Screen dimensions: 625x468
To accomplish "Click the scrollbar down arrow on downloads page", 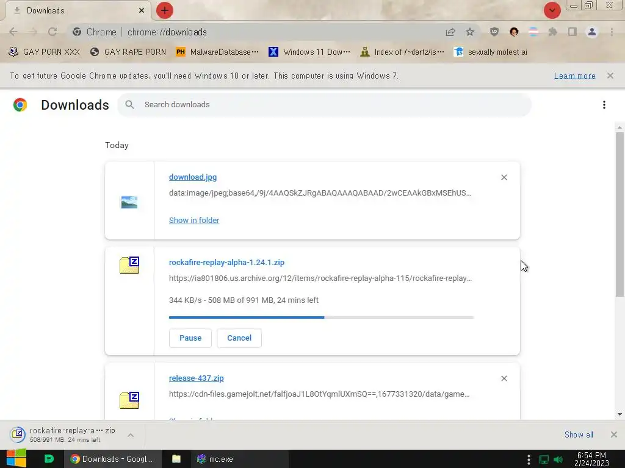I will click(620, 414).
